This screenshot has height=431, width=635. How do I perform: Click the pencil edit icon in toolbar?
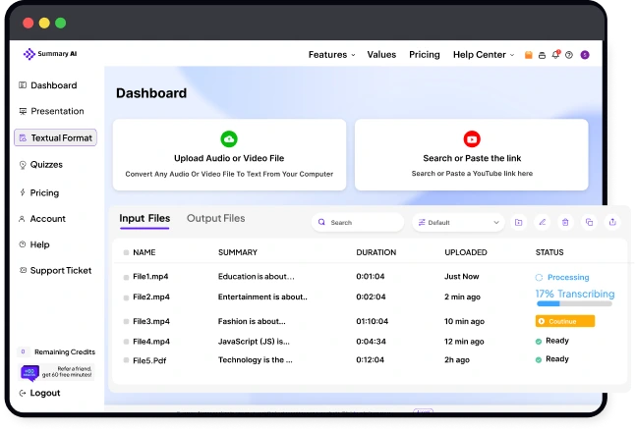point(542,223)
